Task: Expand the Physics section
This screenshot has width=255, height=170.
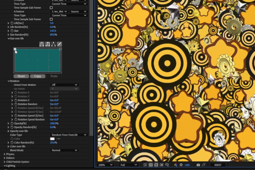Action: (x=5, y=154)
